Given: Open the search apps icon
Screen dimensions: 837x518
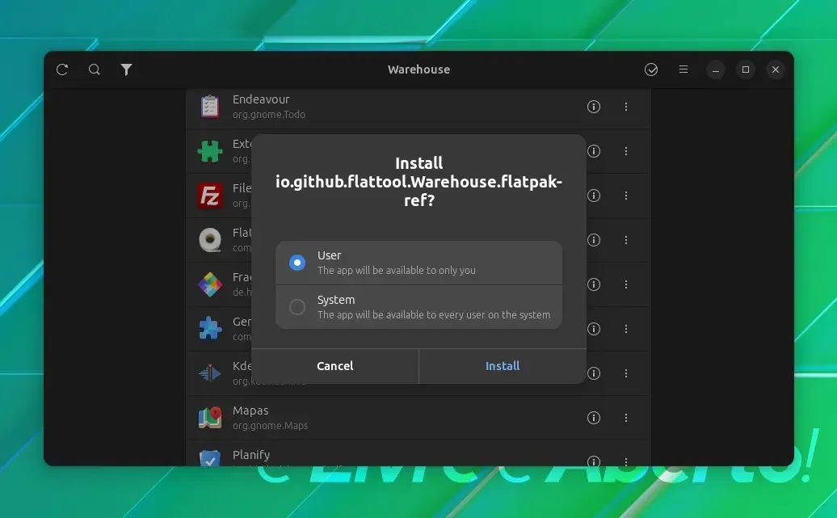Looking at the screenshot, I should pos(95,69).
